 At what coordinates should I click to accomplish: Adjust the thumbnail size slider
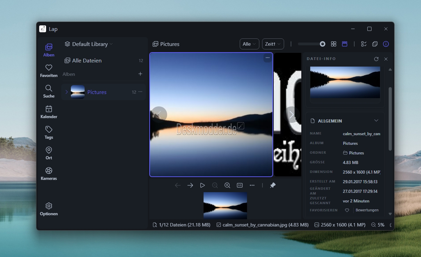[x=312, y=44]
